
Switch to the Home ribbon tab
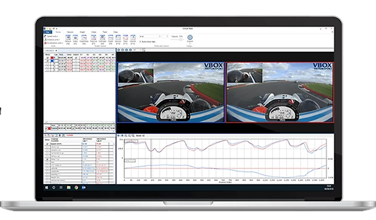click(x=58, y=32)
